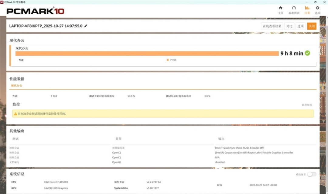Image resolution: width=328 pixels, height=194 pixels.
Task: Click the 类型 column header in 其他输出
Action: (118, 139)
